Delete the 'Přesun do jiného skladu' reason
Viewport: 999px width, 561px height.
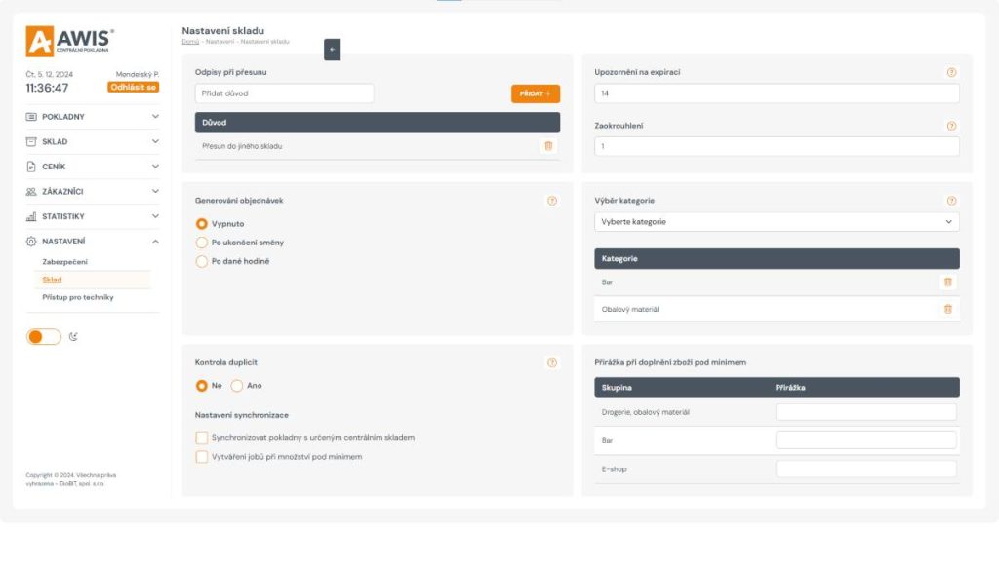(547, 146)
